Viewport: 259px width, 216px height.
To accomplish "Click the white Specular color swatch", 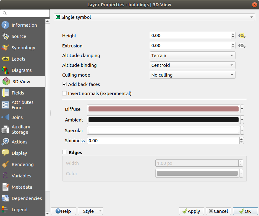I will (x=164, y=130).
